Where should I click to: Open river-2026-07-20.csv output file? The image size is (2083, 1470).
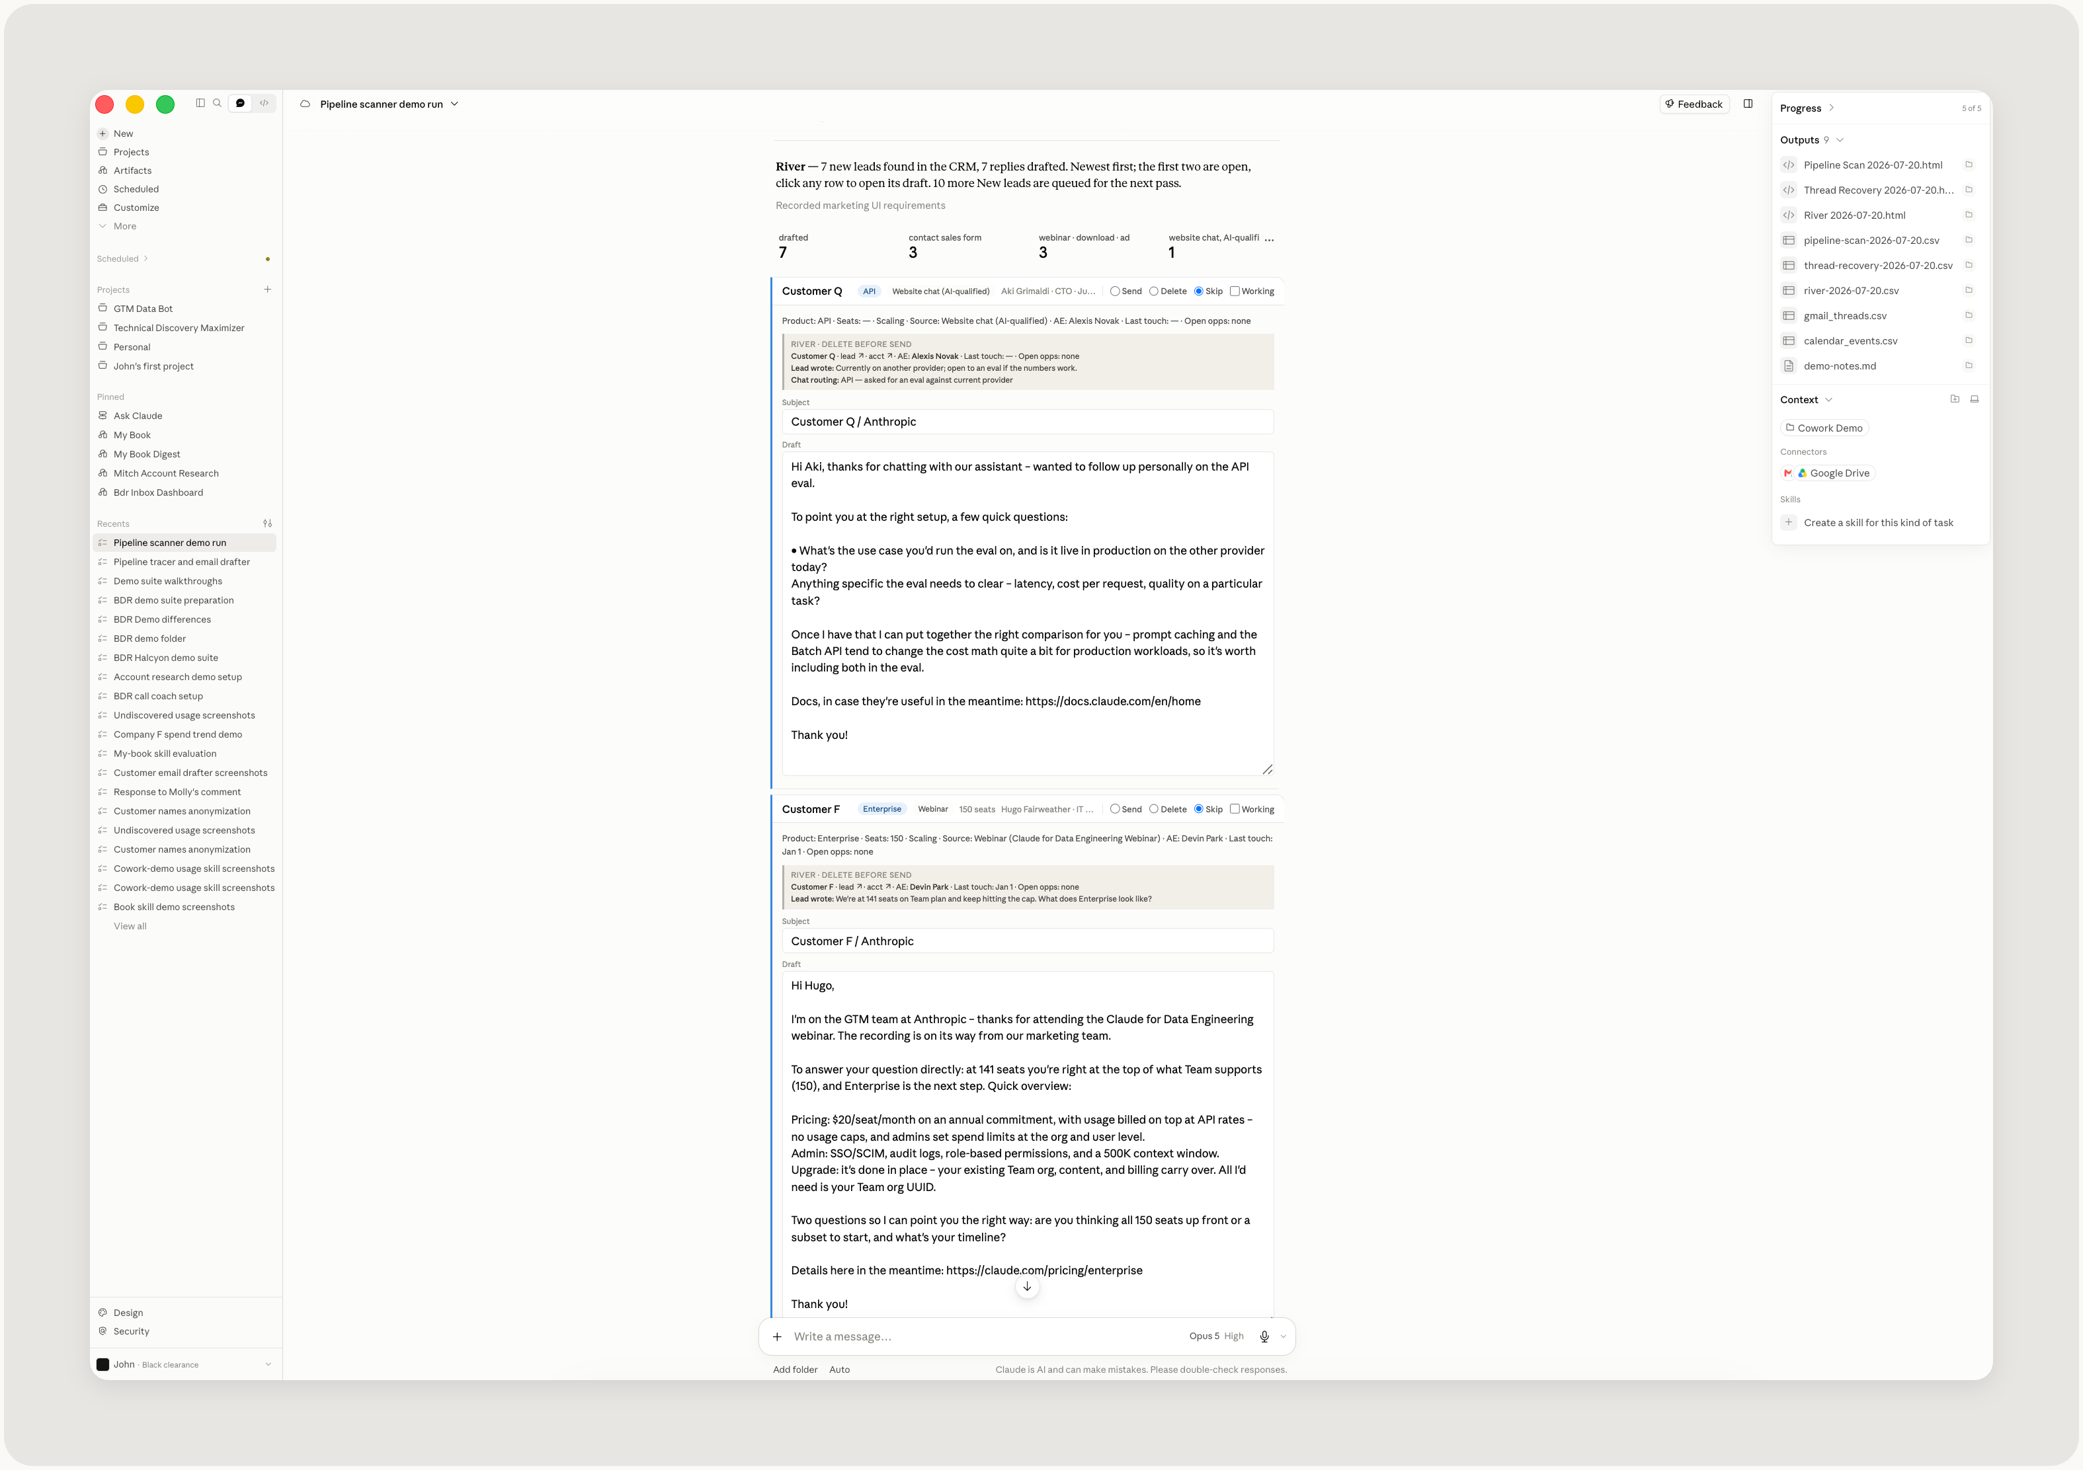pos(1851,291)
